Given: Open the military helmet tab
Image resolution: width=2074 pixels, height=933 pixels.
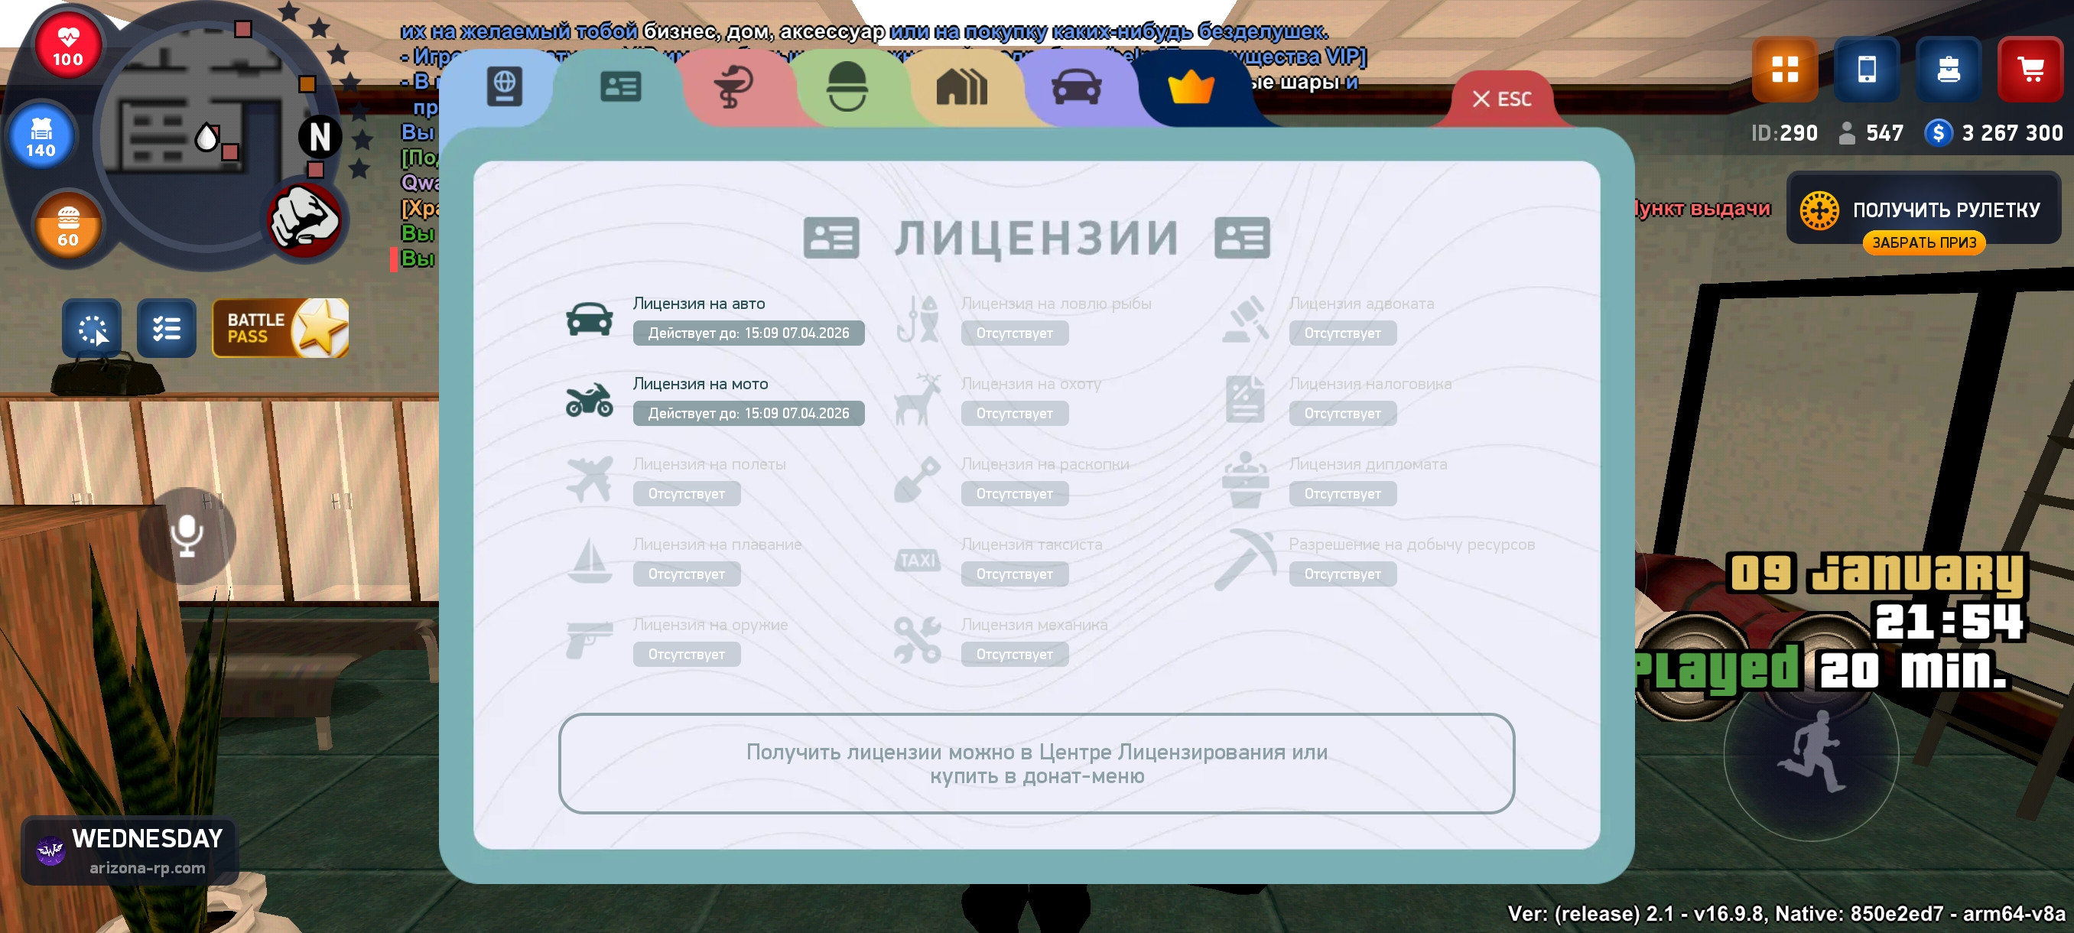Looking at the screenshot, I should (847, 87).
